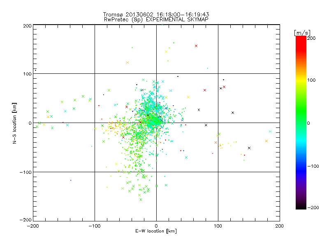
Task: Click the black X marker near E-W 150 km
Action: coord(249,148)
